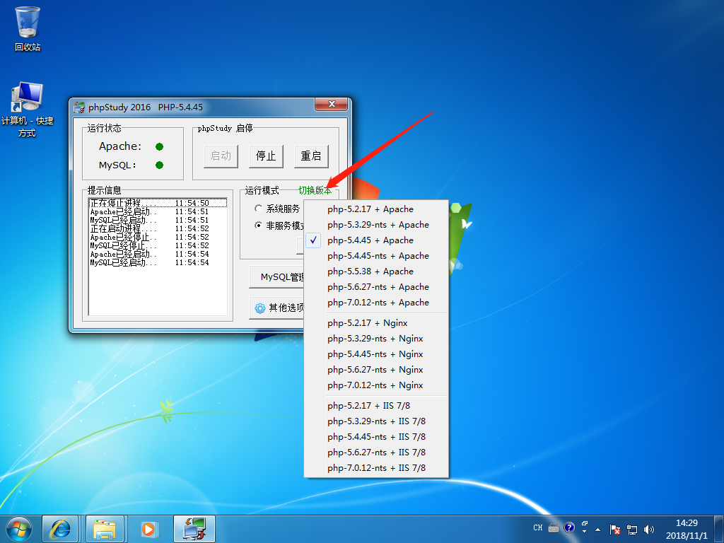The width and height of the screenshot is (724, 543).
Task: Select log row Apache已经启动 11:54:51
Action: (x=158, y=211)
